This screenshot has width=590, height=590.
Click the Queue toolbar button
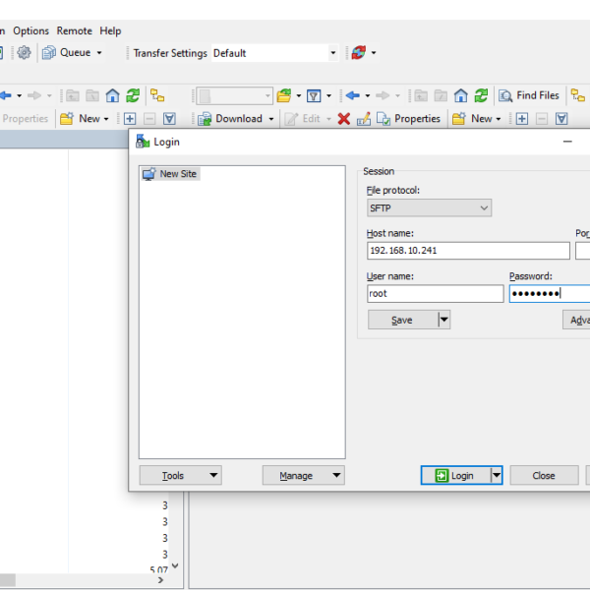point(72,53)
